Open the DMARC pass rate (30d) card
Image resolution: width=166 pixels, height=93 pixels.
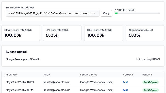coord(21,33)
